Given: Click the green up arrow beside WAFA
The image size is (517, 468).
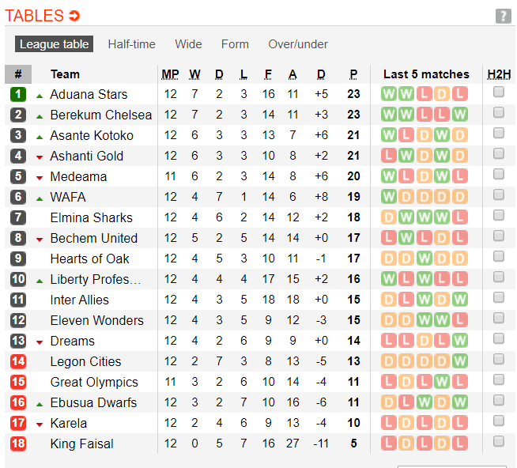Looking at the screenshot, I should (40, 198).
